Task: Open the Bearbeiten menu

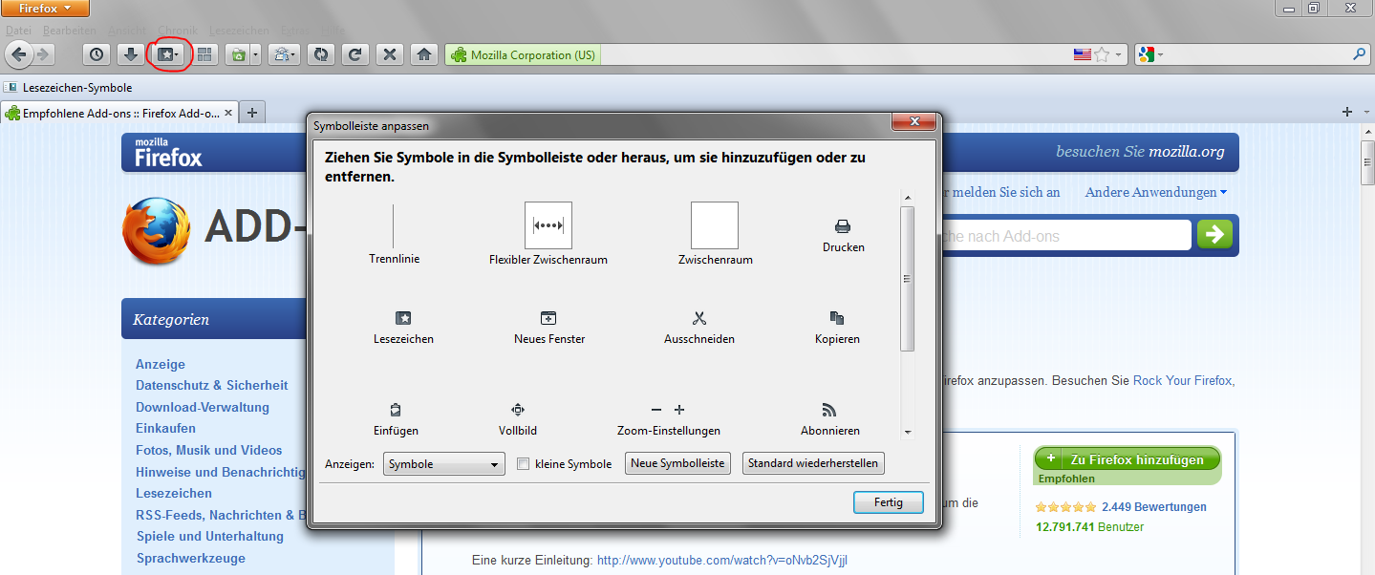Action: click(69, 31)
